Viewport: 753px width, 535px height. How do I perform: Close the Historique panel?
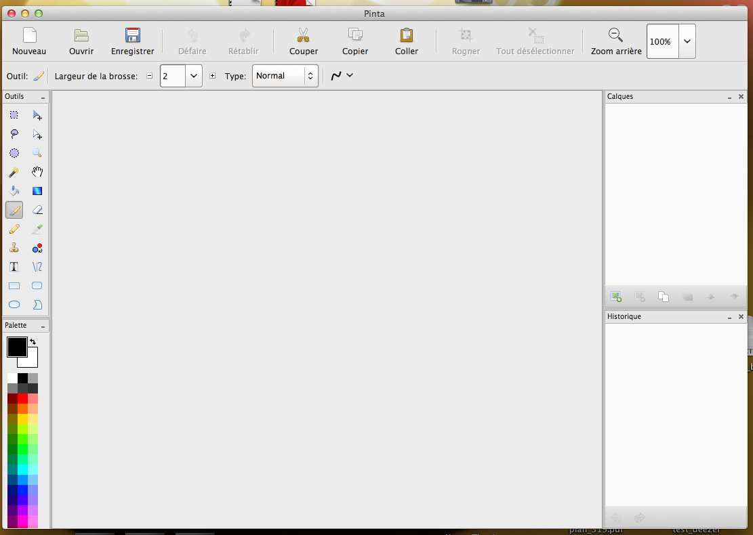(741, 317)
